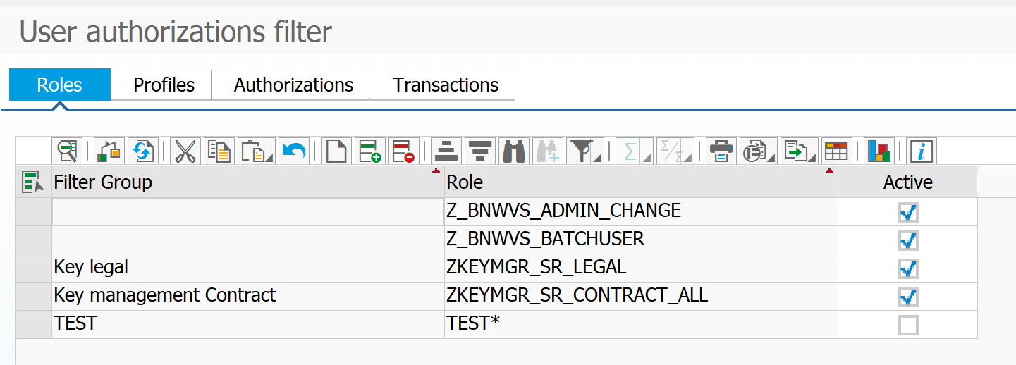This screenshot has height=365, width=1016.
Task: Toggle Active checkbox for ZKEYMGR_SR_LEGAL
Action: pos(908,268)
